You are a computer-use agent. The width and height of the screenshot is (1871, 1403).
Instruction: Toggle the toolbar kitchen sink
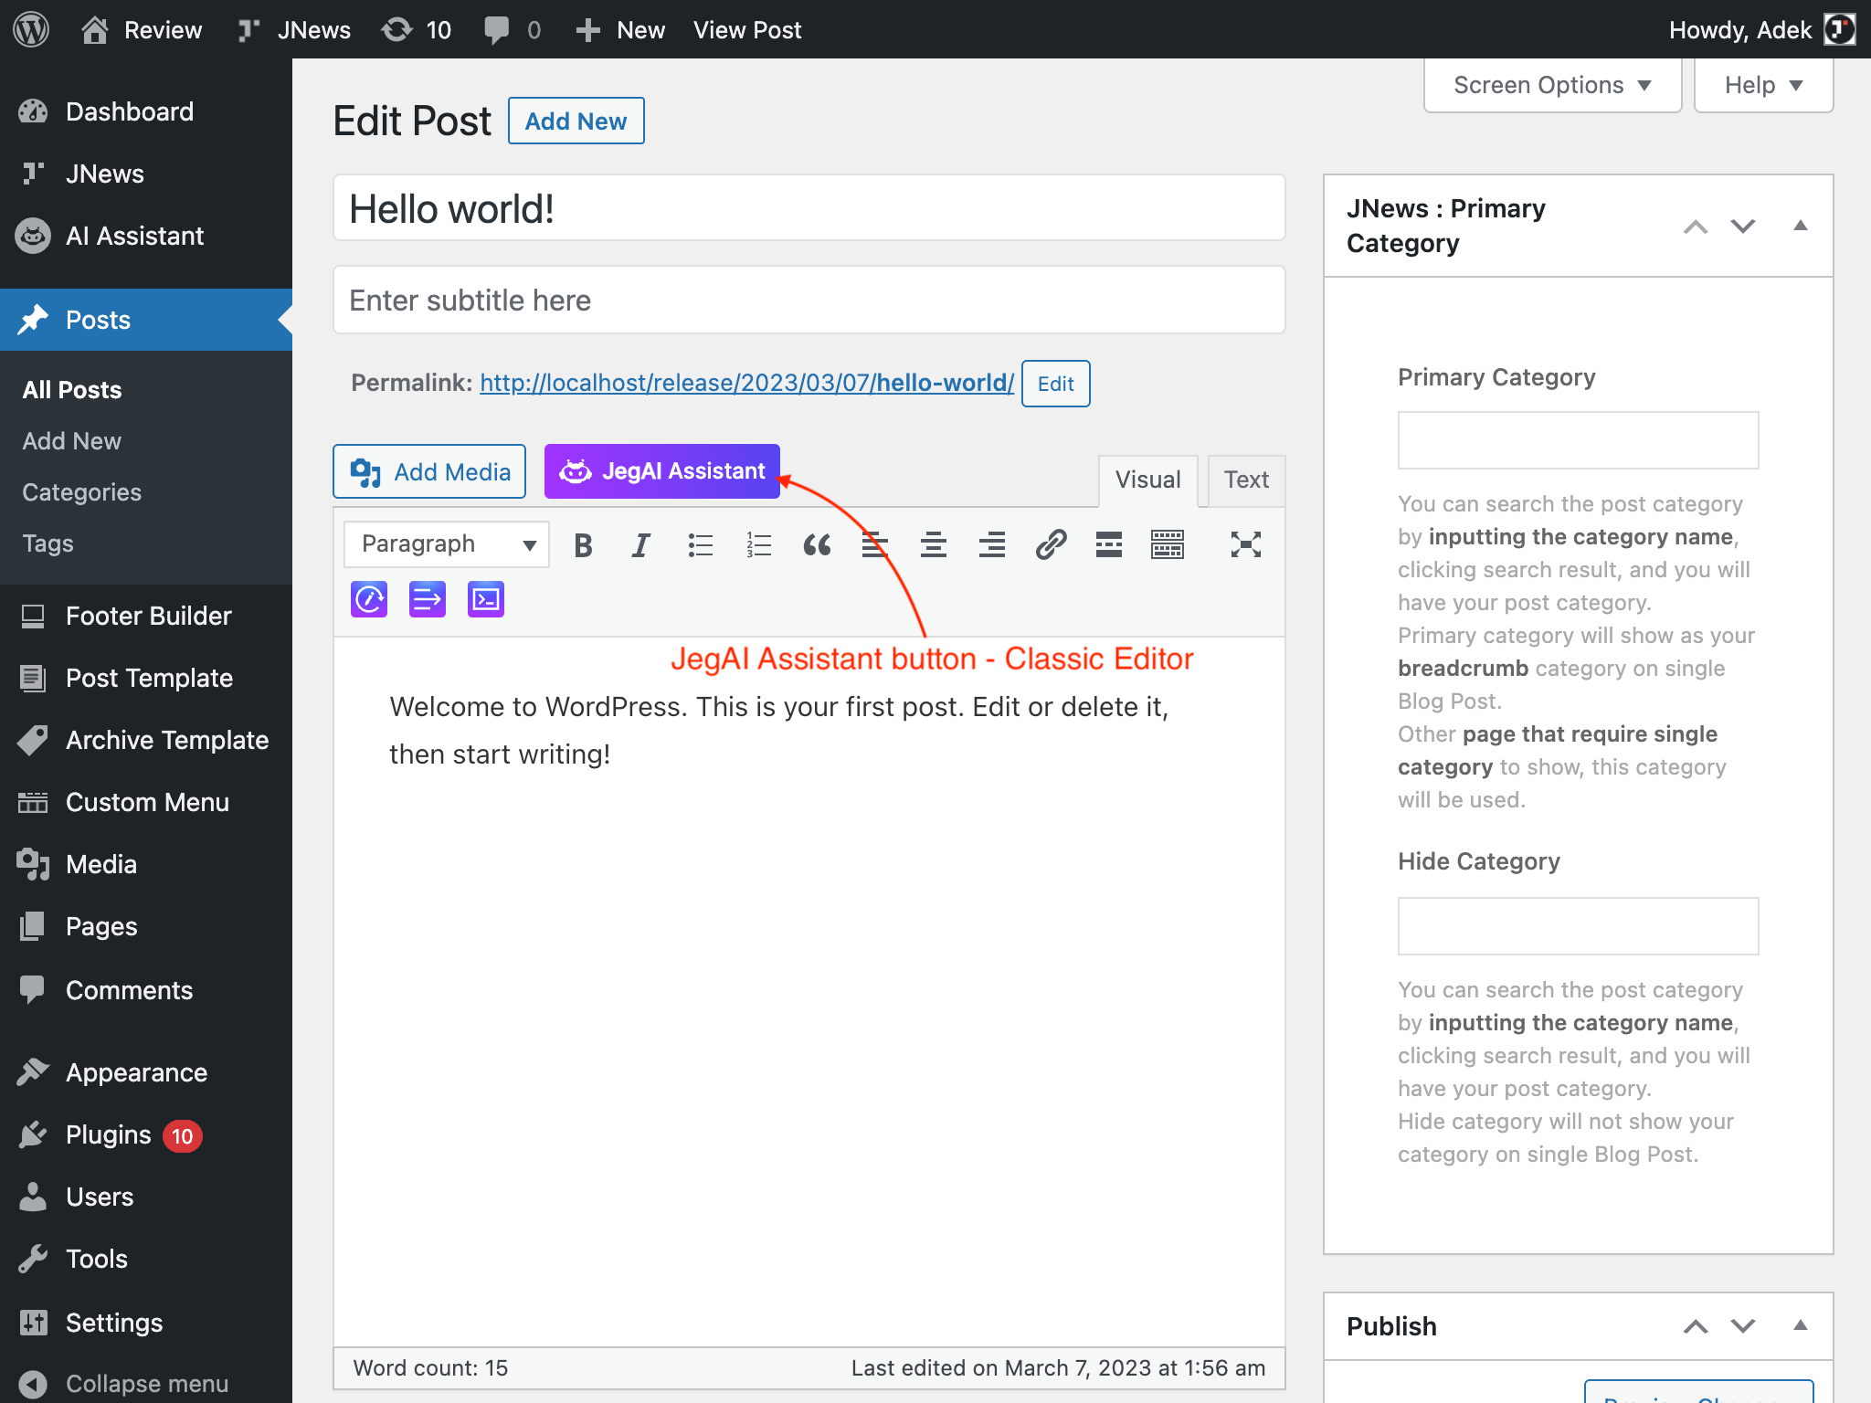tap(1168, 545)
